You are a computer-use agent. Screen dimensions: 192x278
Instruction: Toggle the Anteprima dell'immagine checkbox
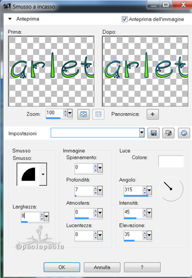[125, 19]
